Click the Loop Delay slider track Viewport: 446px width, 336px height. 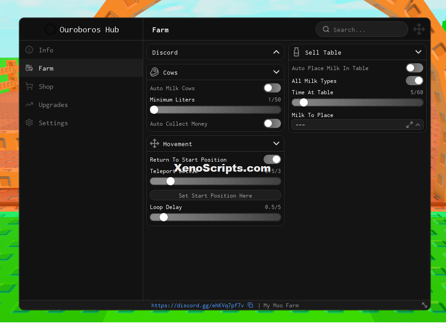tap(215, 217)
